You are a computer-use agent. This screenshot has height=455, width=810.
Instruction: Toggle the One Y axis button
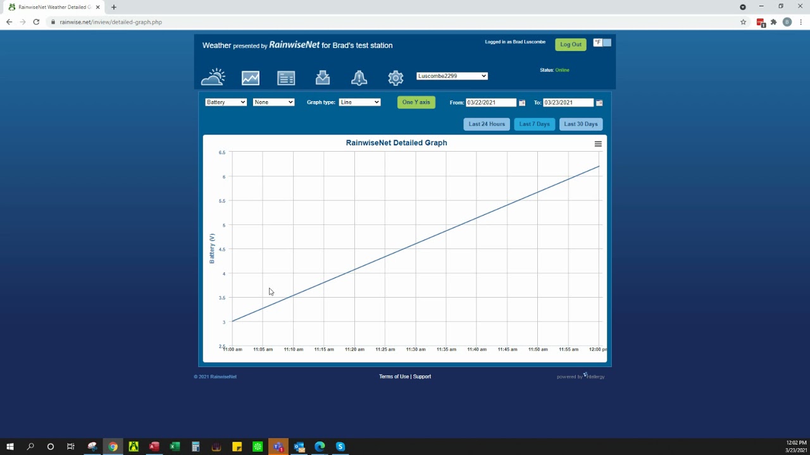pos(416,102)
